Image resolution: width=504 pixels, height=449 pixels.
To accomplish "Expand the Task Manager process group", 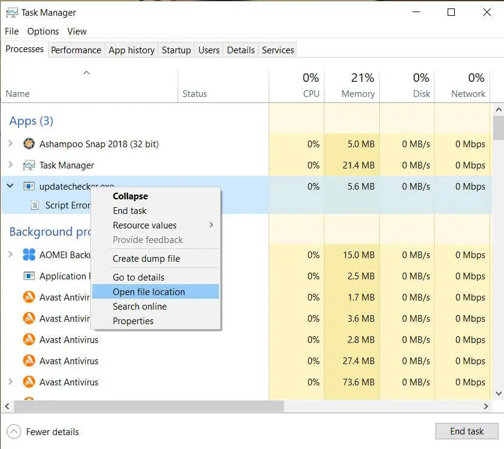I will click(x=10, y=165).
